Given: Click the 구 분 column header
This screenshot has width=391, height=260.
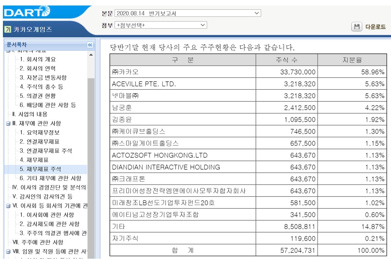Looking at the screenshot, I should [183, 60].
